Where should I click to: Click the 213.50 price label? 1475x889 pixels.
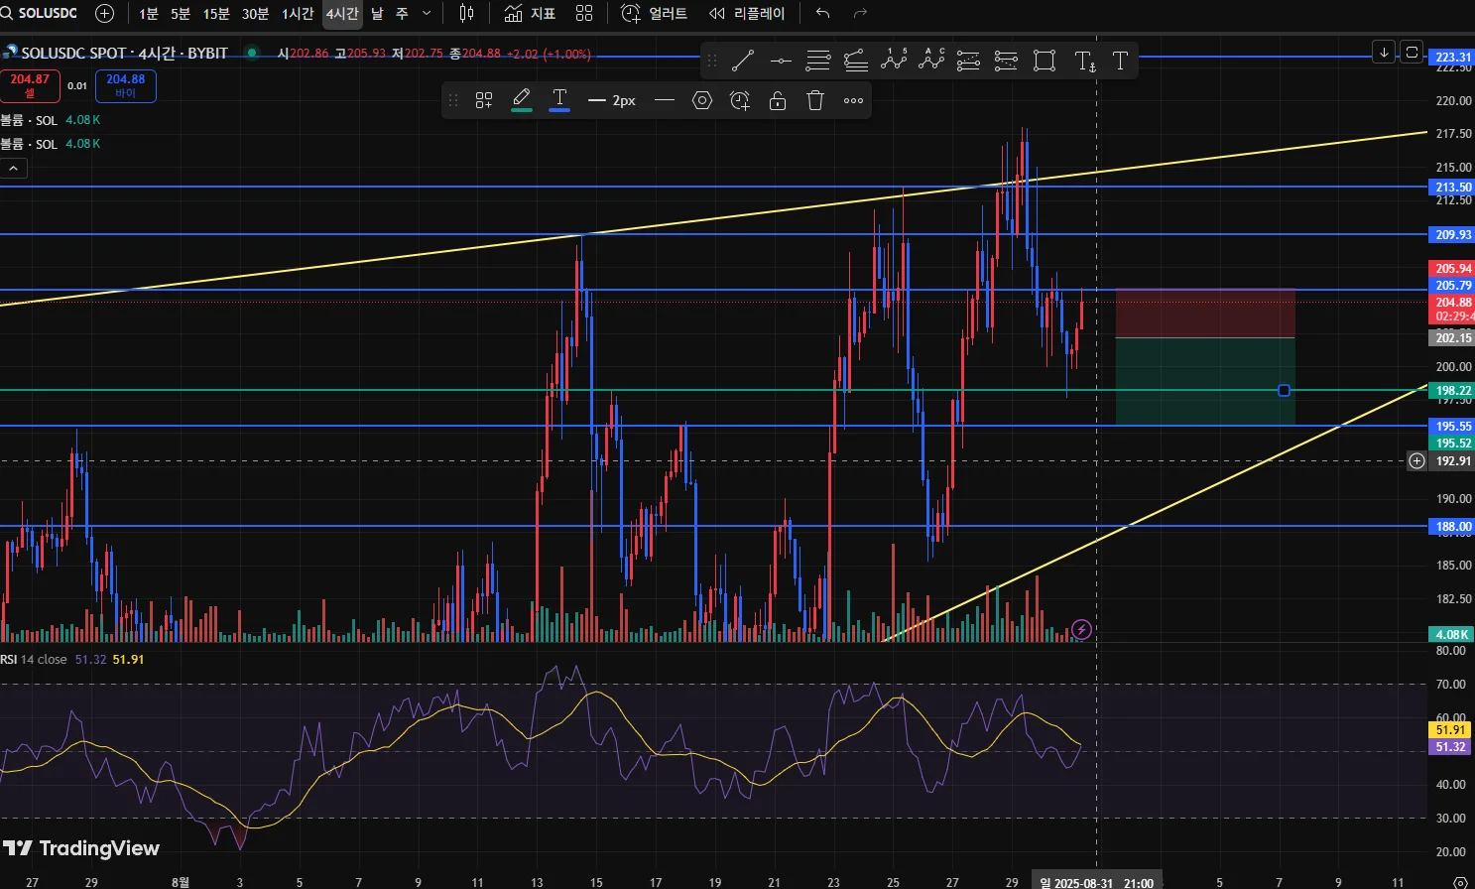click(1453, 188)
